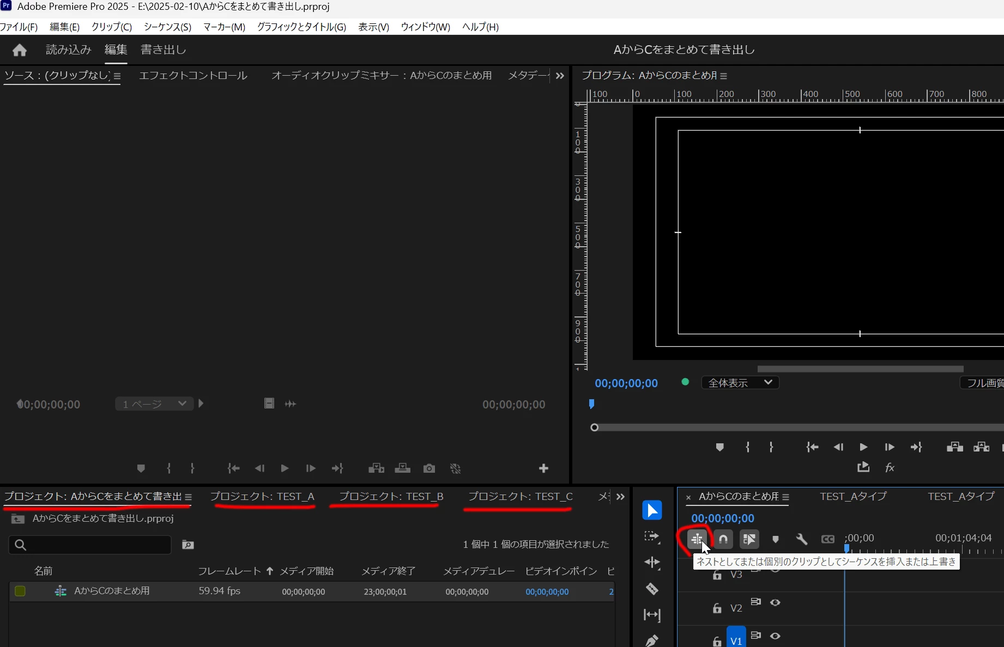Select the Ripple Edit tool
The image size is (1004, 647).
652,563
